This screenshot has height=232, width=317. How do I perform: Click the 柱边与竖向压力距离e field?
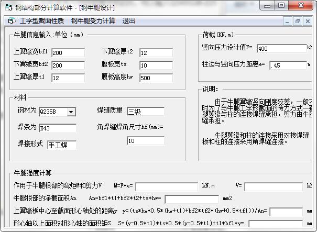tap(288, 65)
